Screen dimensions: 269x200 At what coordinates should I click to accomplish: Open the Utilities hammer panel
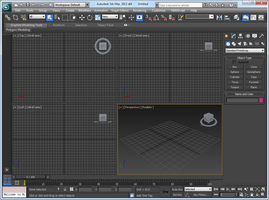pyautogui.click(x=262, y=36)
